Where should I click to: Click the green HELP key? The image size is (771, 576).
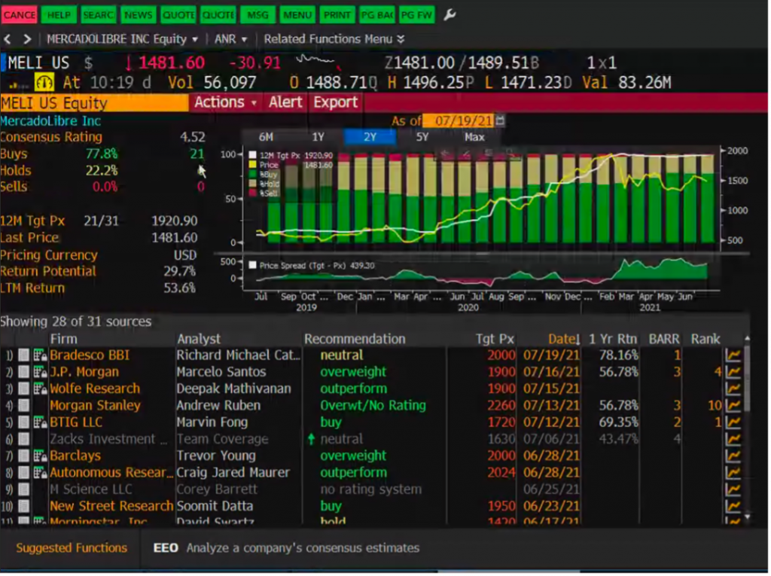tap(59, 15)
